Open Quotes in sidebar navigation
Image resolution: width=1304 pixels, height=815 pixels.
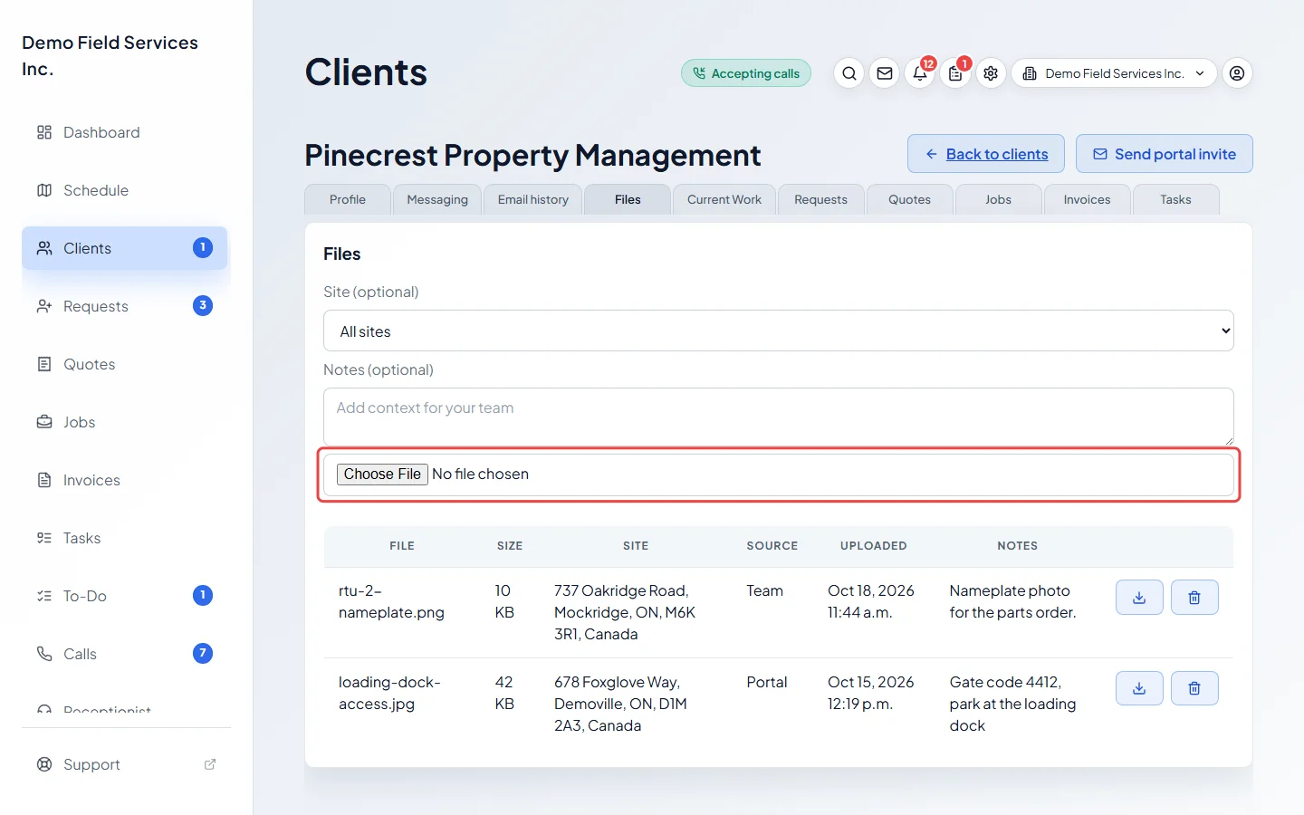tap(125, 364)
